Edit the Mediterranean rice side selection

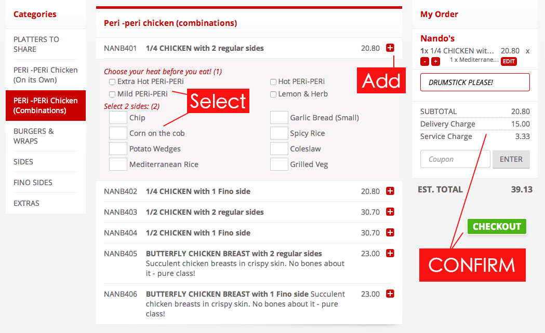[509, 61]
